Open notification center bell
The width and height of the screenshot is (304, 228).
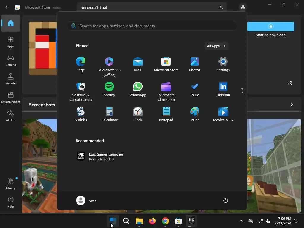296,221
